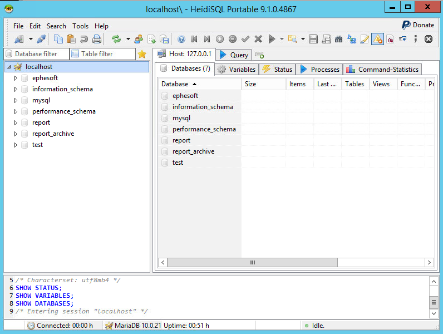Open the Edit menu
The image size is (443, 334).
pos(35,26)
